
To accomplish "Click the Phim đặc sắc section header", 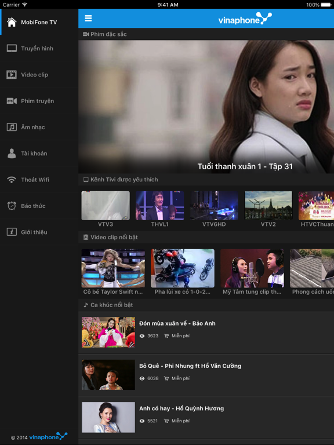I will [x=206, y=34].
